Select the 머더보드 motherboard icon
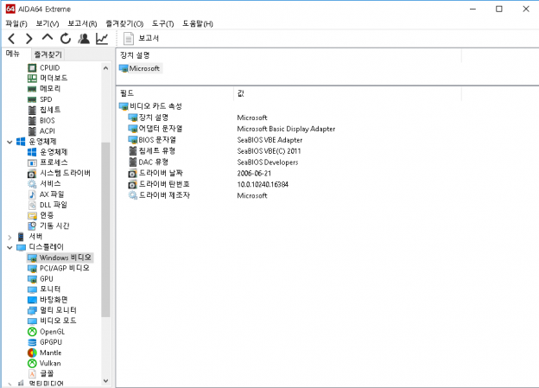The height and width of the screenshot is (388, 539). point(32,78)
